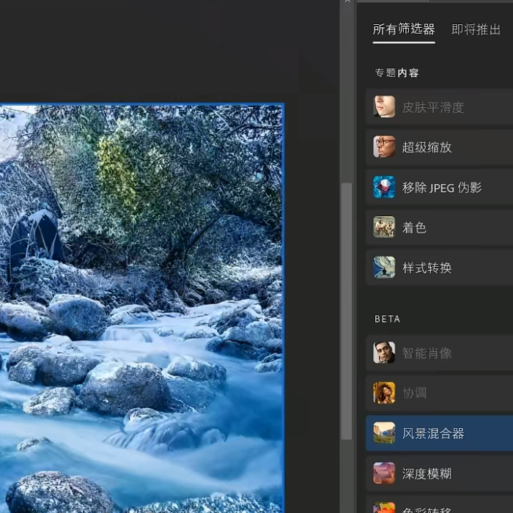The height and width of the screenshot is (513, 513).
Task: Click the 深度模糊 filter icon
Action: click(x=384, y=473)
